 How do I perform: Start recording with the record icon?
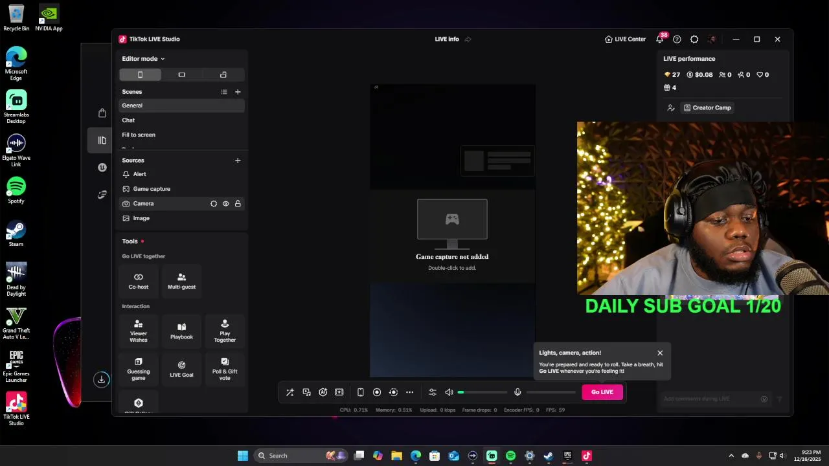[377, 392]
